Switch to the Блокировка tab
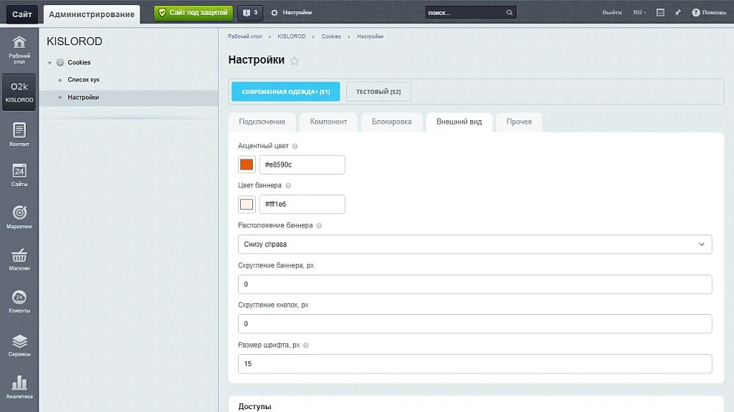The height and width of the screenshot is (412, 734). click(x=392, y=122)
